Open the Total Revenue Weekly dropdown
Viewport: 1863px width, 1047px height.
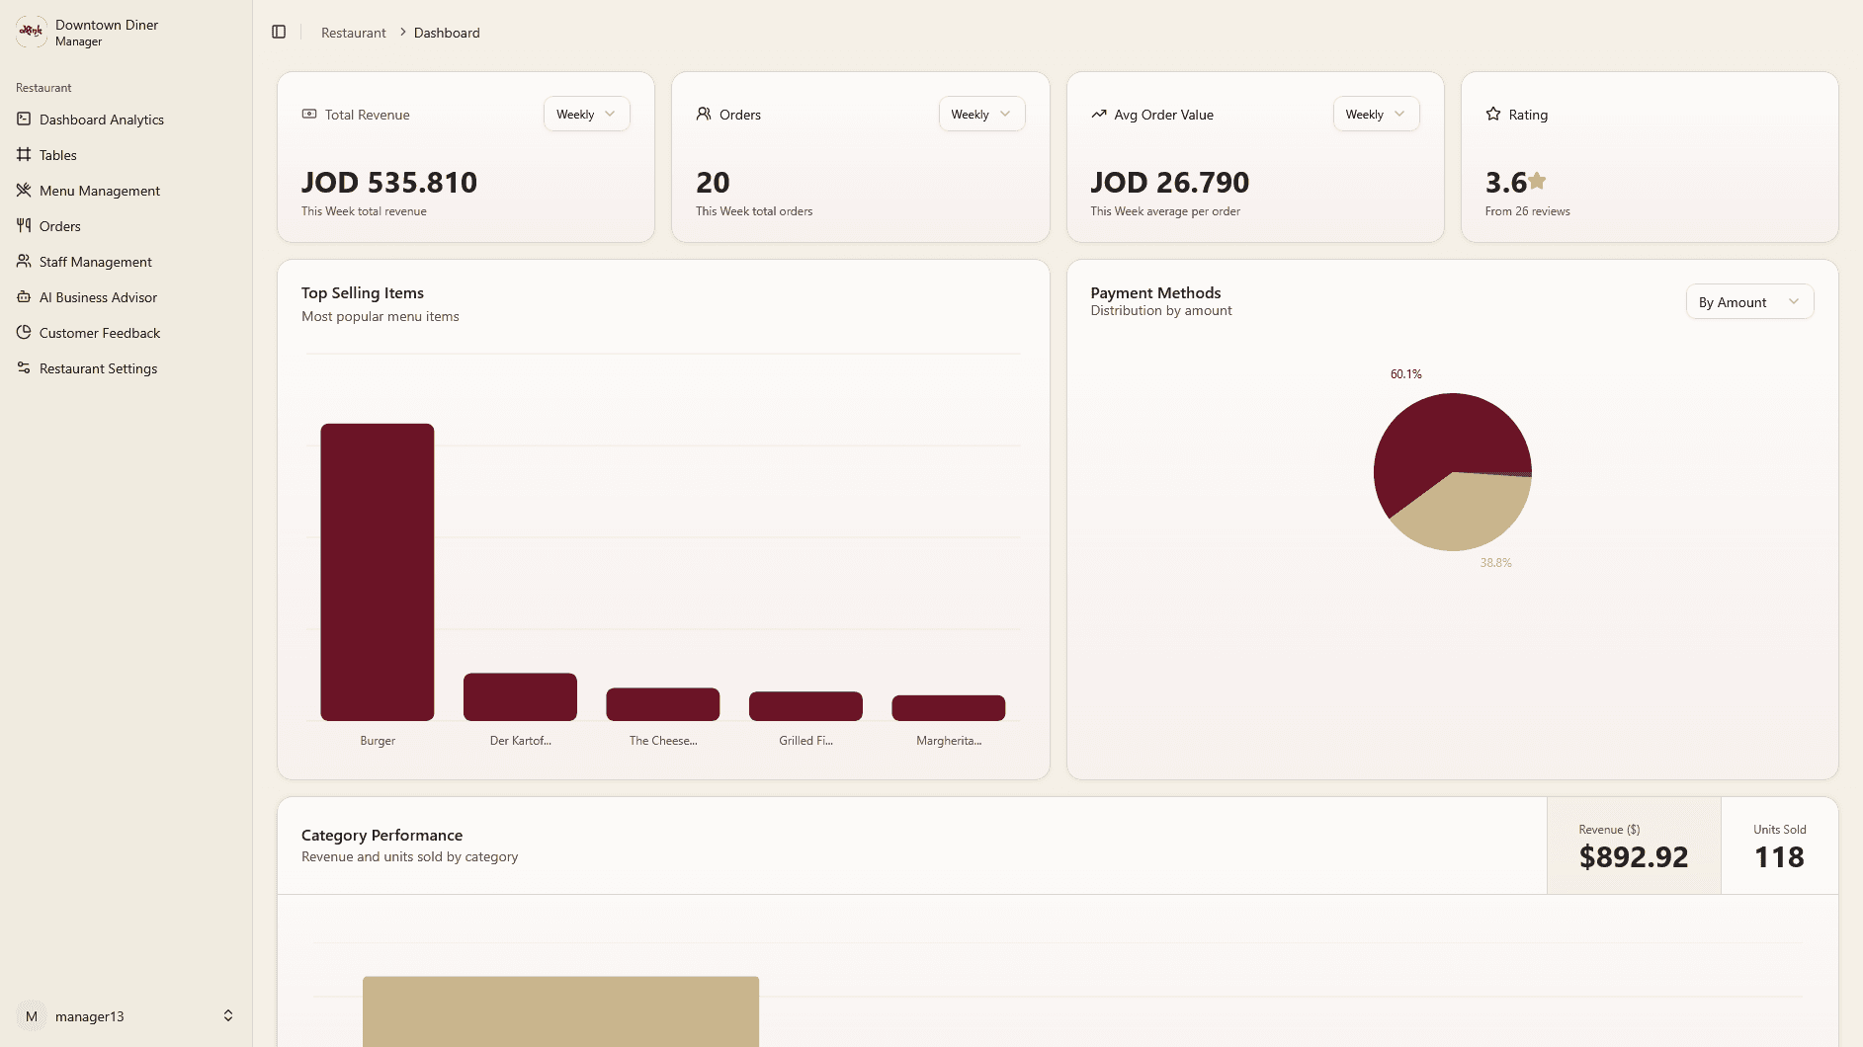(586, 115)
